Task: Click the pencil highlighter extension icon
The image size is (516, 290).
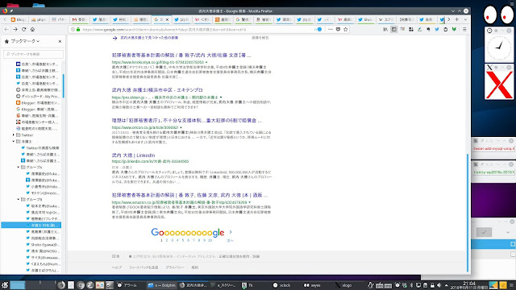Action: 419,29
